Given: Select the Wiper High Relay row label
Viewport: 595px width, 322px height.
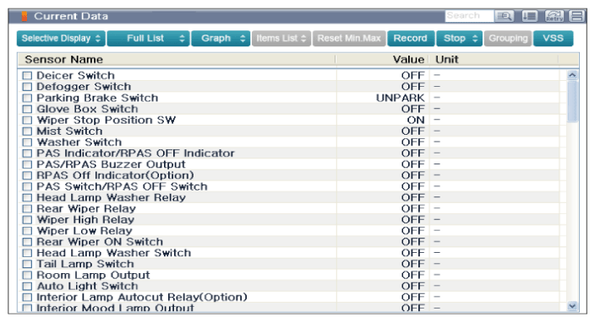Looking at the screenshot, I should (x=85, y=219).
